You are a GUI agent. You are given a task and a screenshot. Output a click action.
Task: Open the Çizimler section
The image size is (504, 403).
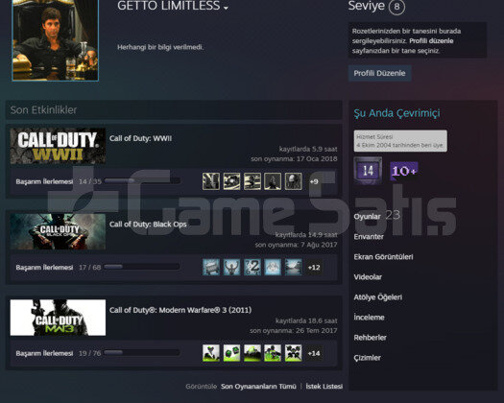click(x=367, y=358)
